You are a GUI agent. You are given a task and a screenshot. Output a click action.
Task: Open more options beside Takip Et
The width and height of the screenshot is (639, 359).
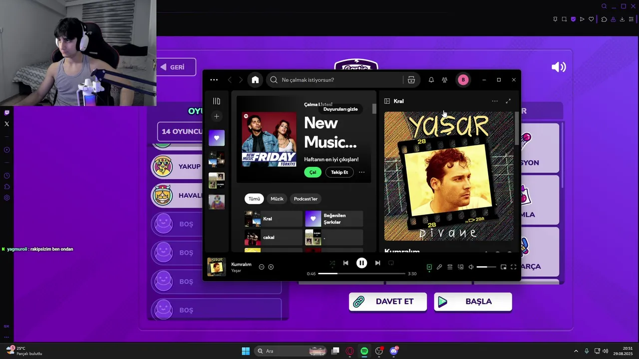coord(362,172)
